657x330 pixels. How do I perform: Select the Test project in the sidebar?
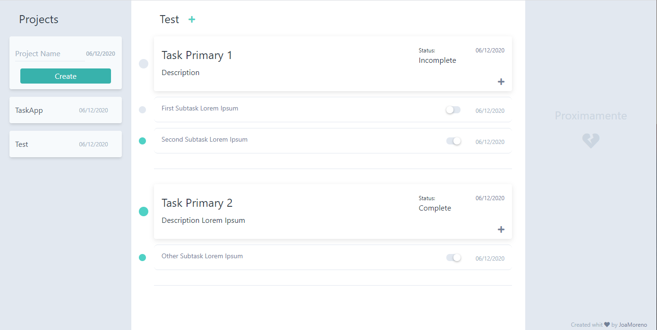[x=65, y=144]
